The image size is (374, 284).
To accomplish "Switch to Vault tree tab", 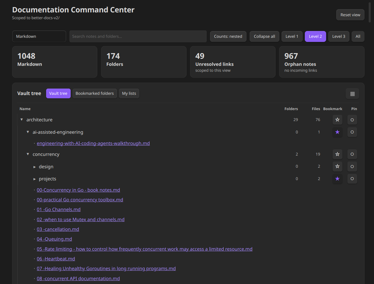I will coord(58,93).
